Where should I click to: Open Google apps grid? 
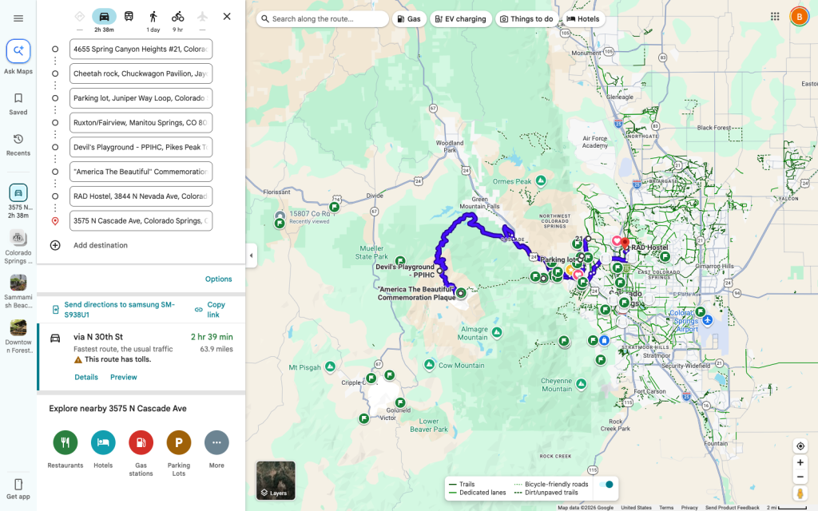[775, 17]
